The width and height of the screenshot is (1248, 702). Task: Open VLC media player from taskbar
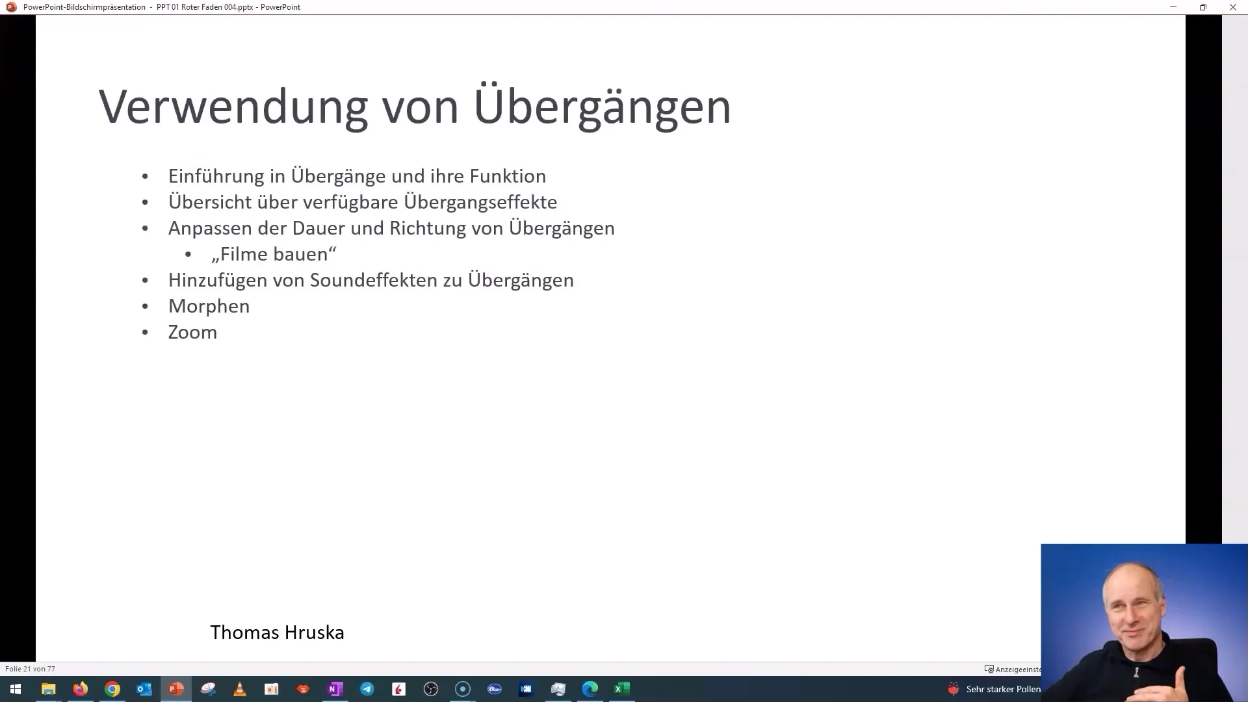tap(239, 689)
